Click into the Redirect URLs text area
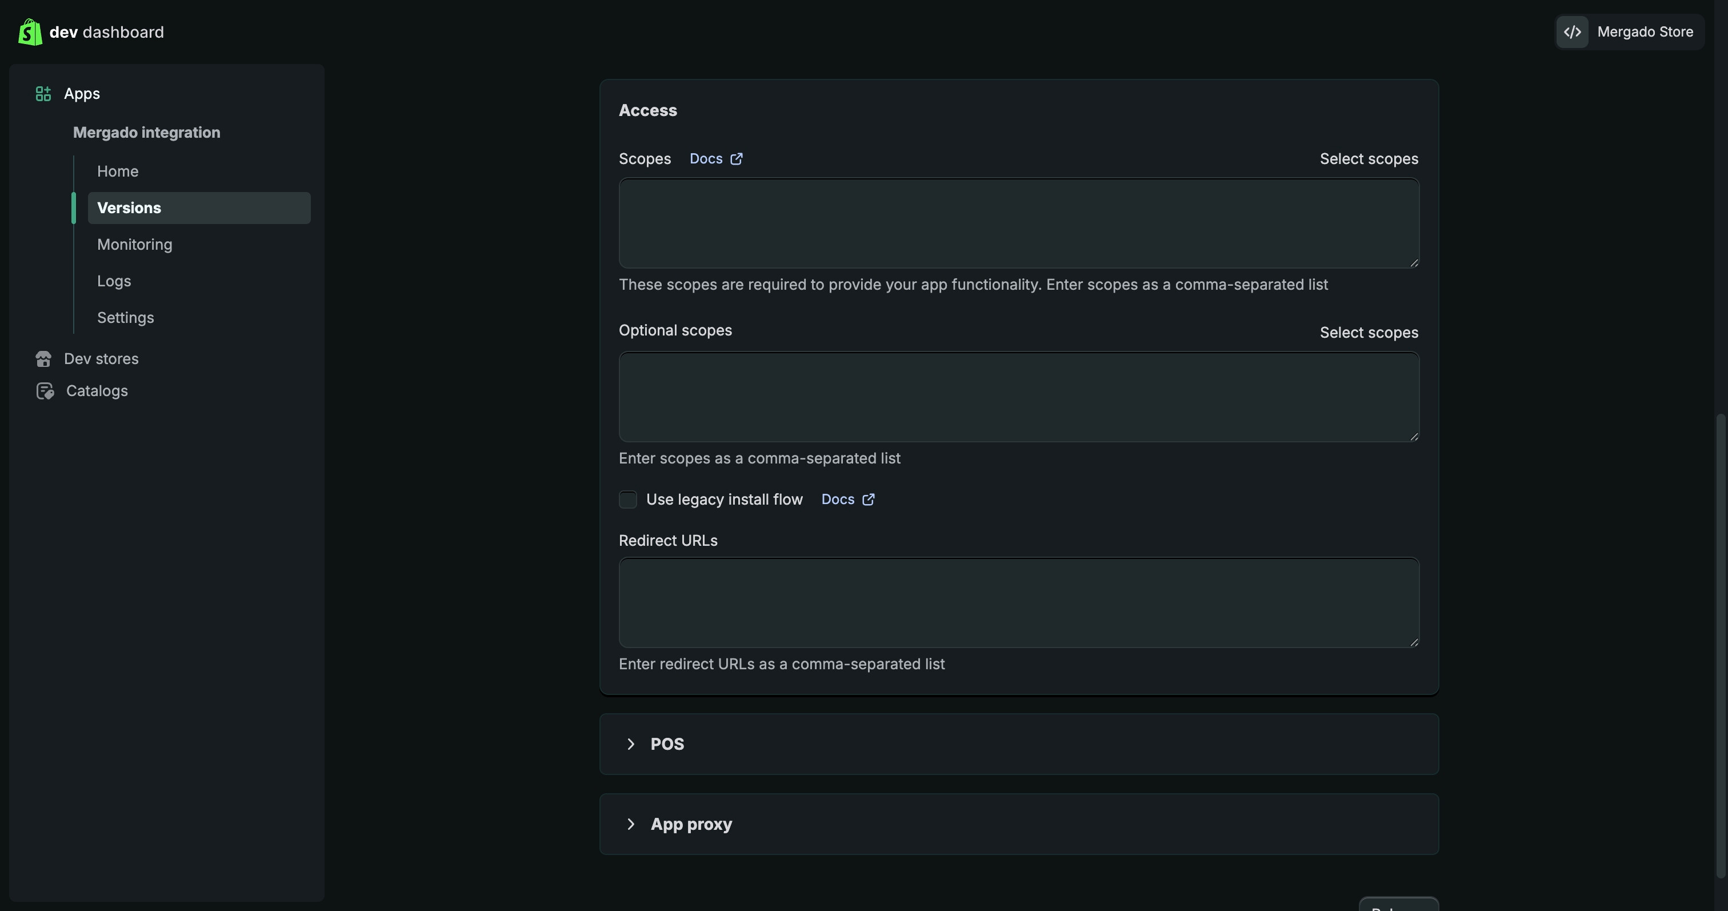 [1018, 602]
